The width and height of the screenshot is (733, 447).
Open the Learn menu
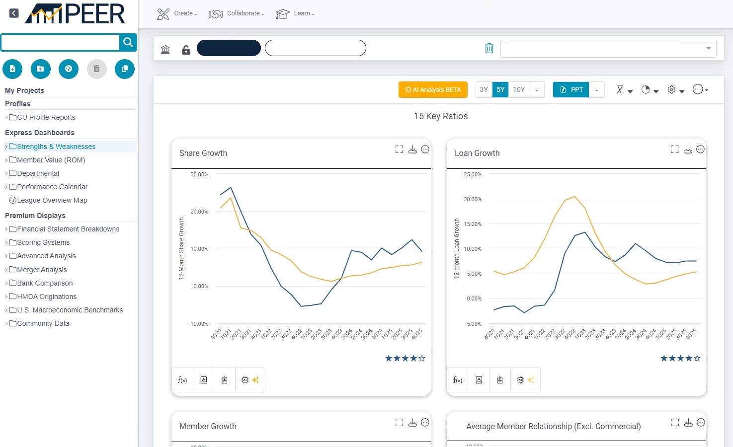(x=295, y=14)
